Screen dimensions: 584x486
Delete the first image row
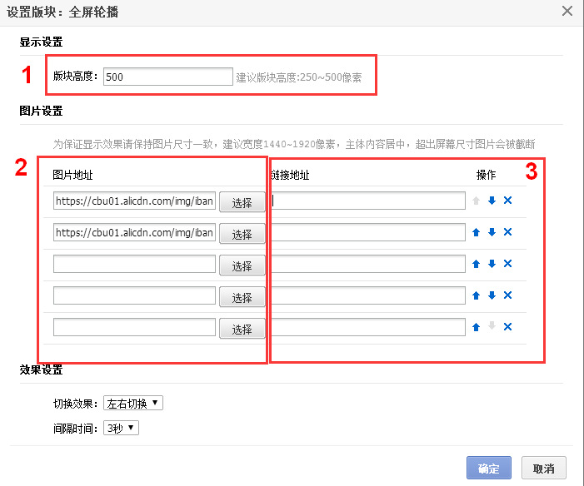click(507, 201)
